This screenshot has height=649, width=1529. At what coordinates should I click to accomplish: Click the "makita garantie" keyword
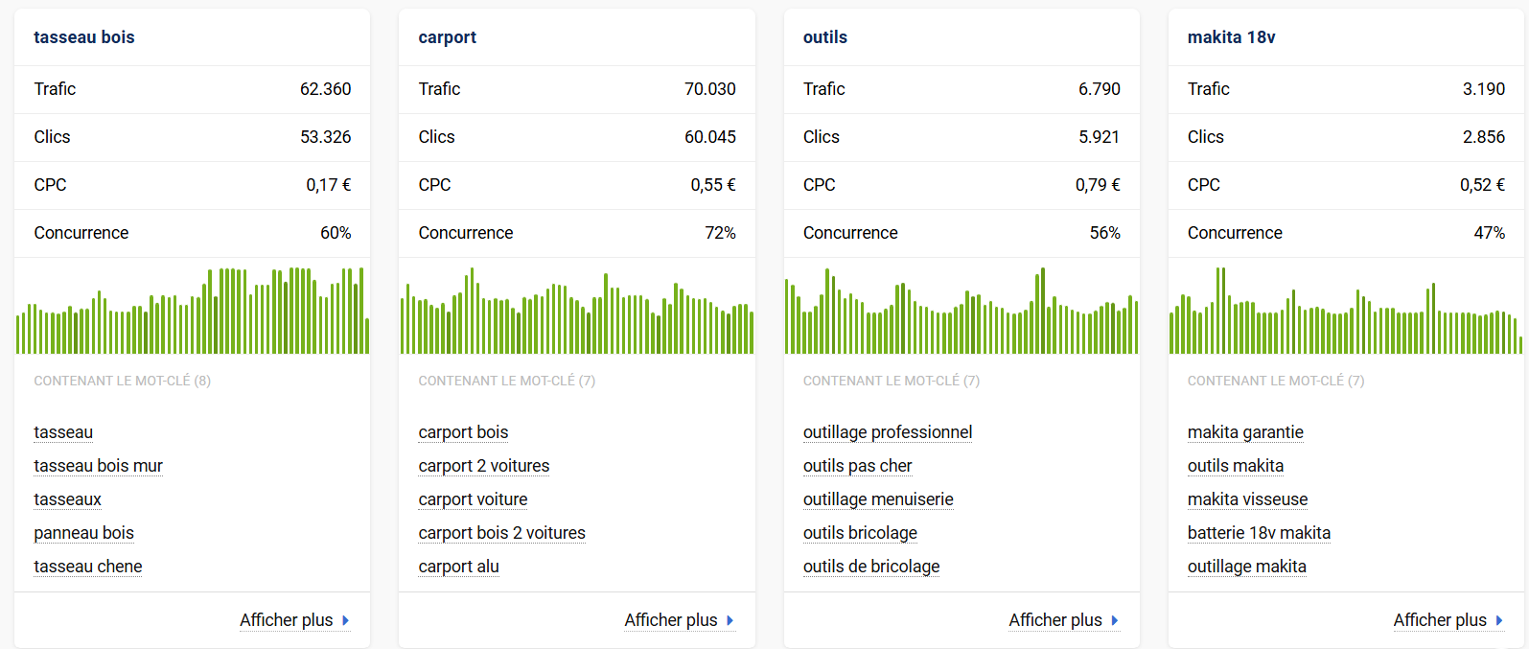tap(1244, 432)
